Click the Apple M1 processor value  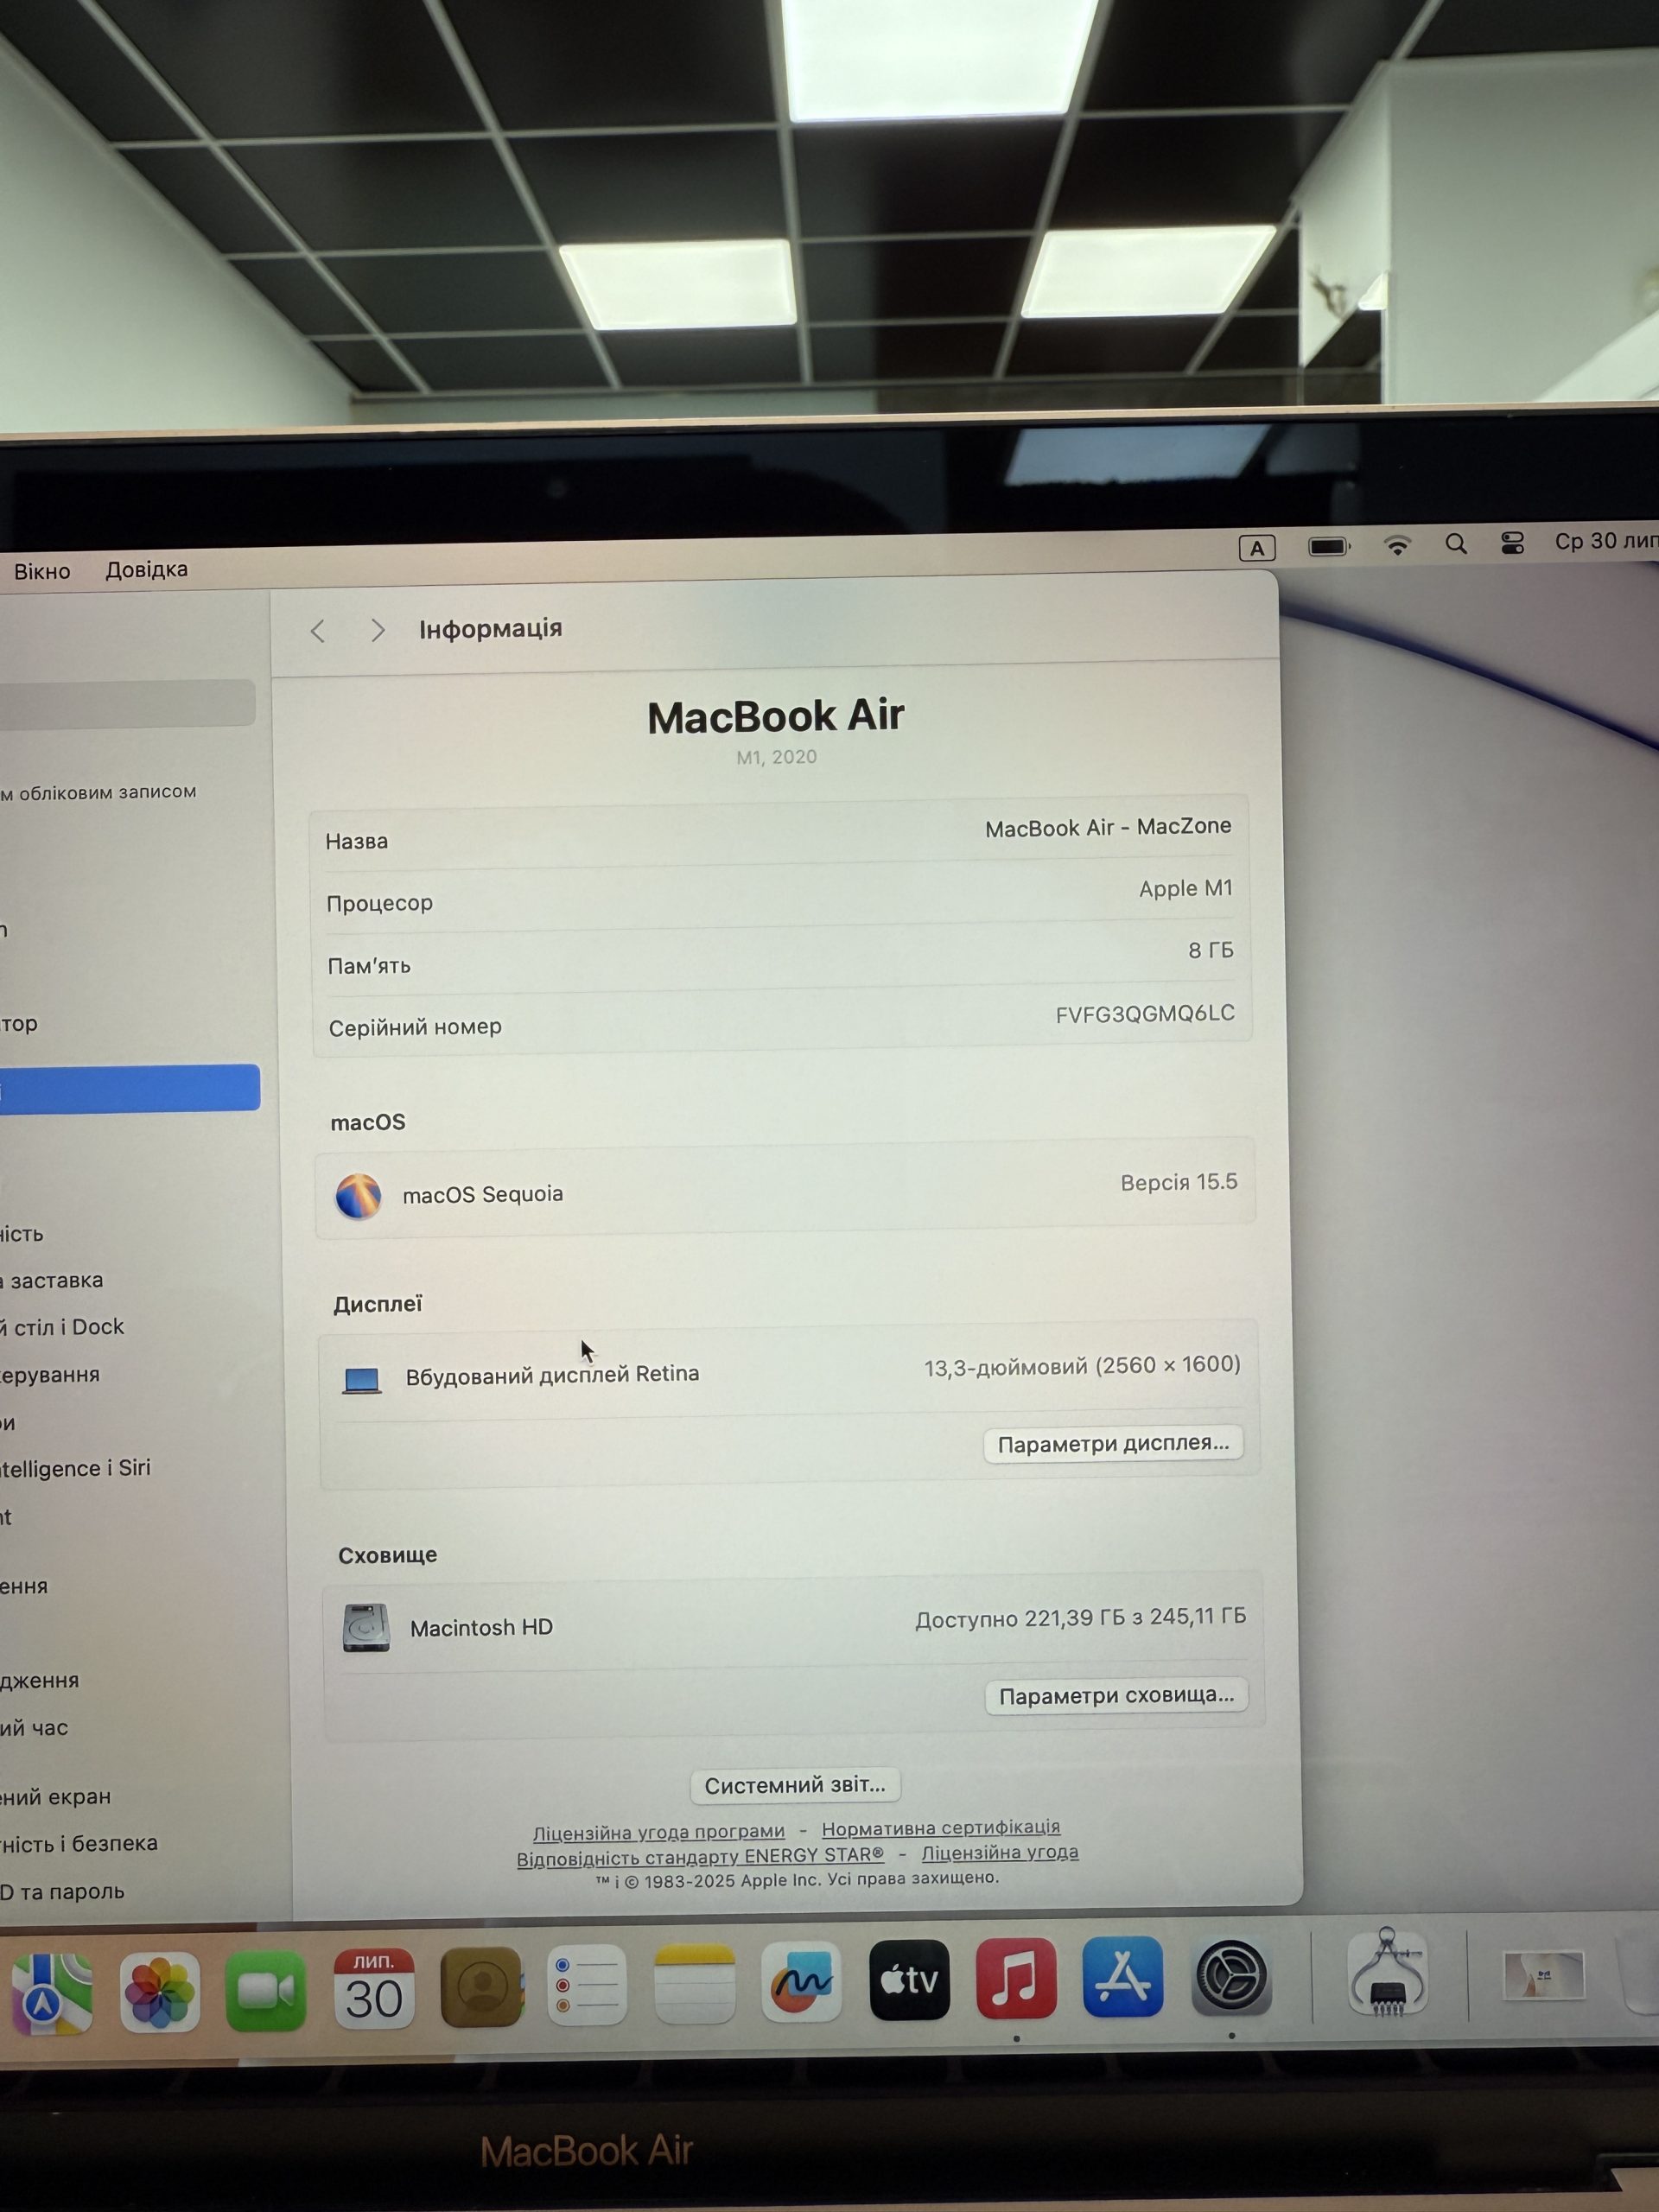1186,888
